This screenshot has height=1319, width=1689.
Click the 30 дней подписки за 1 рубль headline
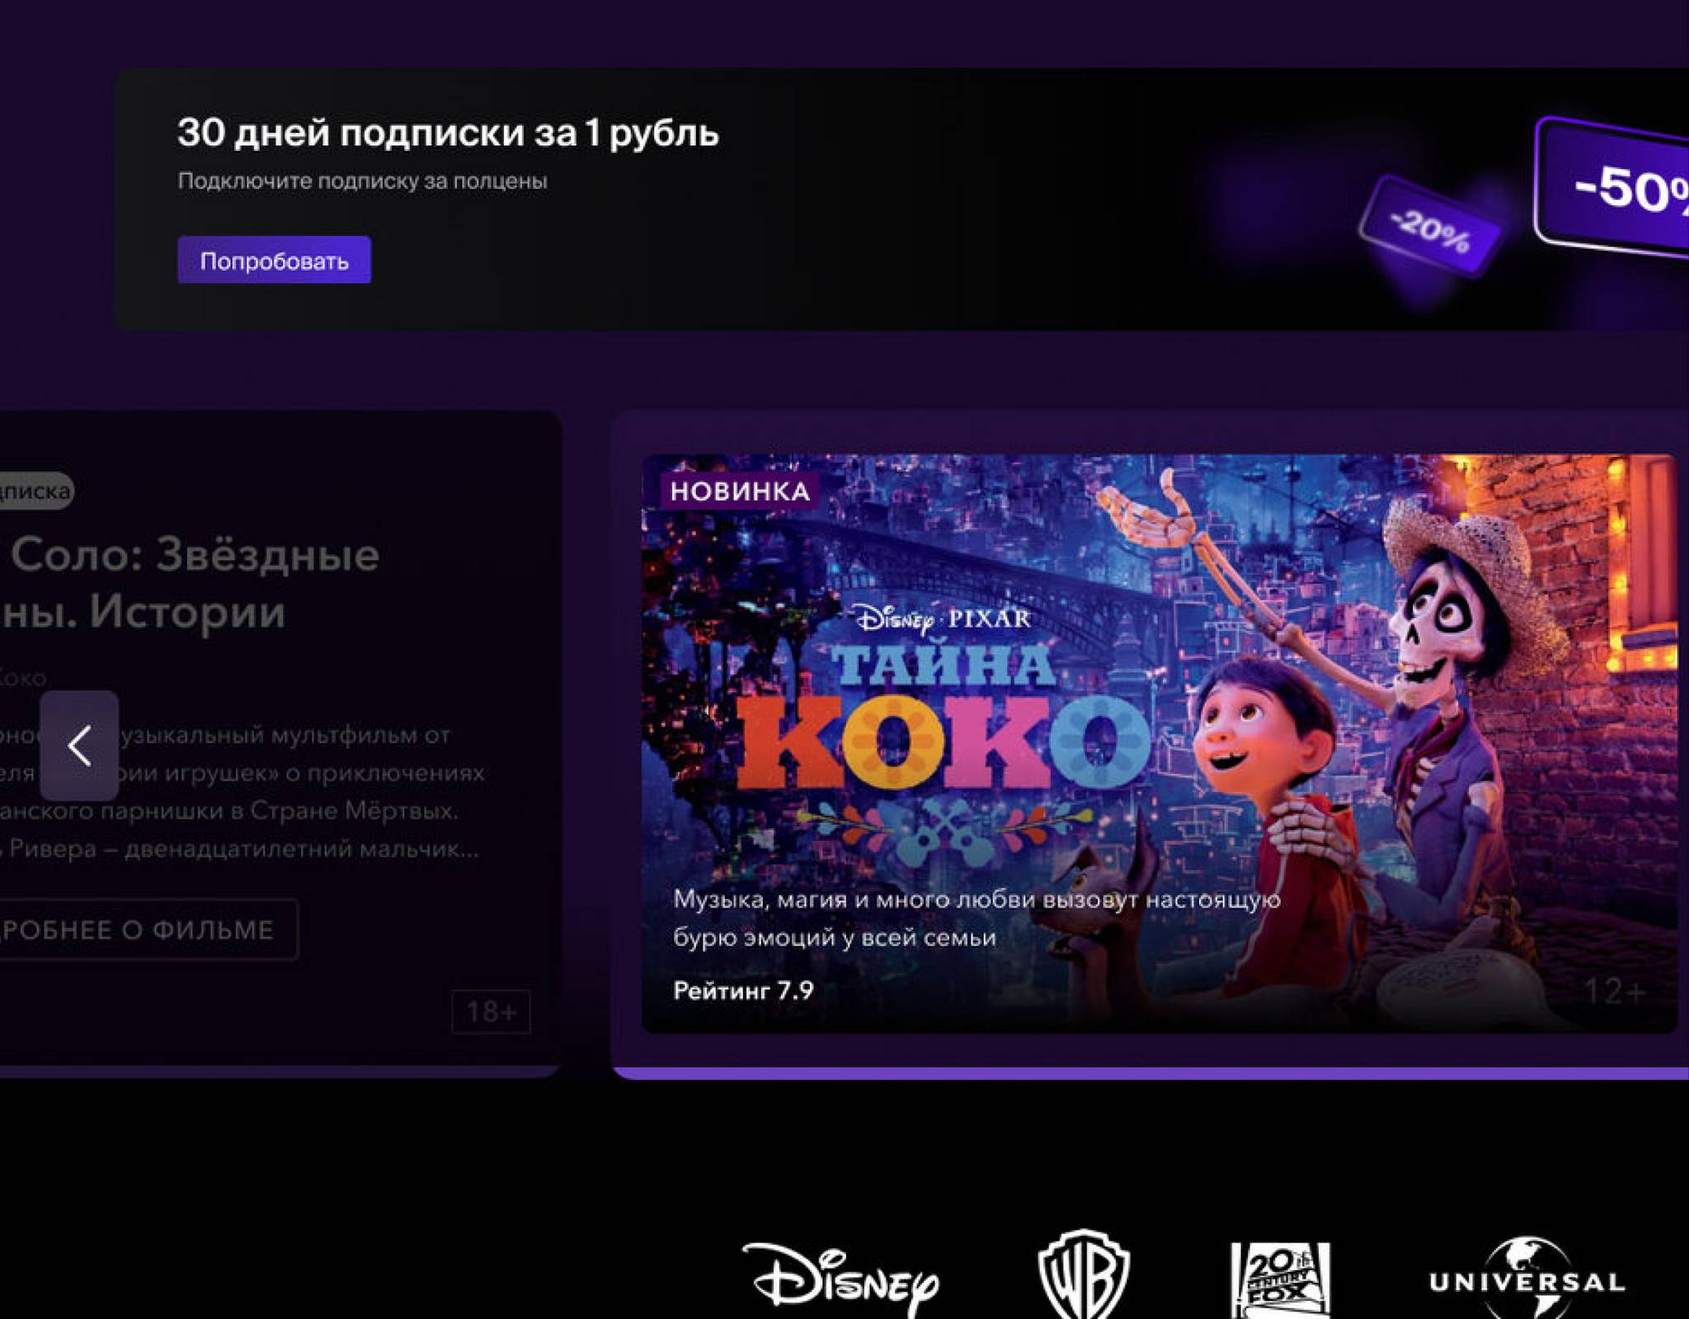(448, 133)
